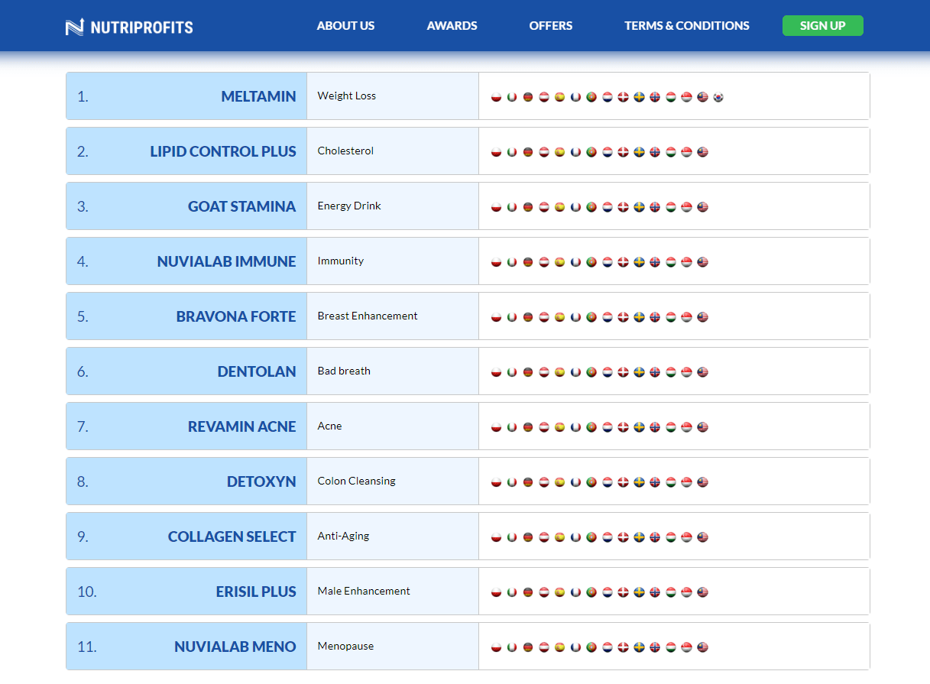Click the Hungary flag in Bravona Forte row

tap(671, 317)
